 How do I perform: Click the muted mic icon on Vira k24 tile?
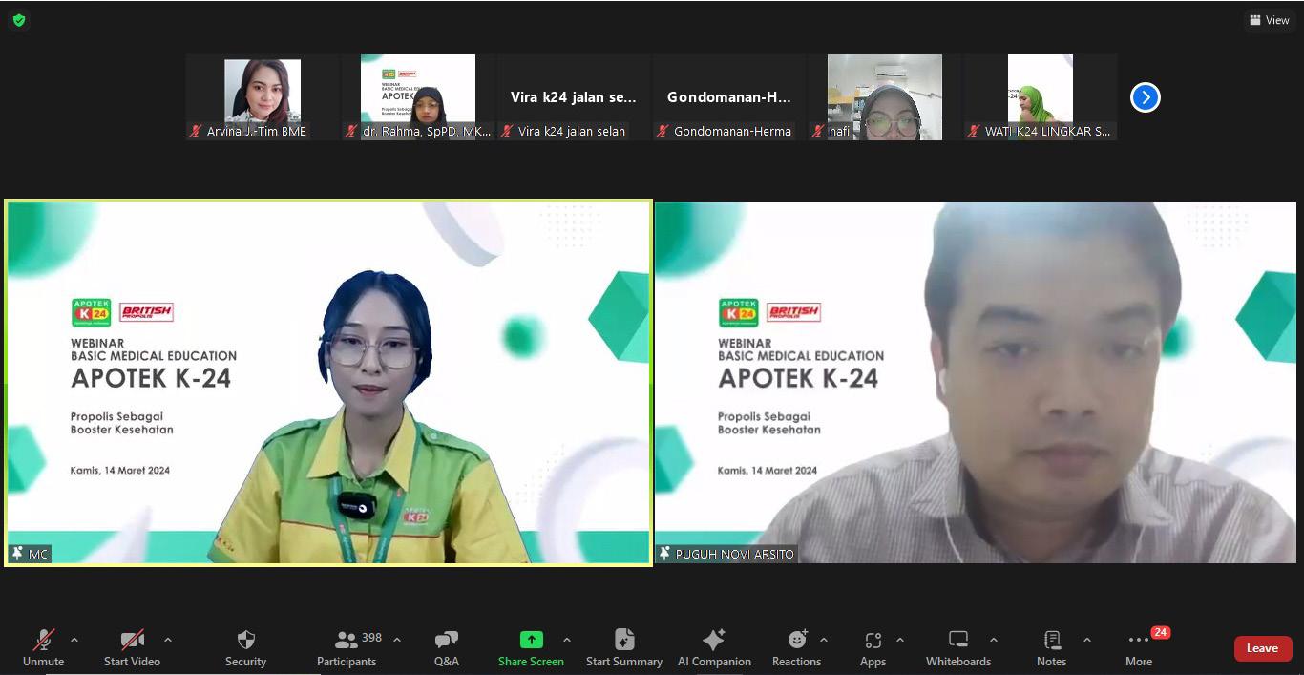click(x=507, y=131)
